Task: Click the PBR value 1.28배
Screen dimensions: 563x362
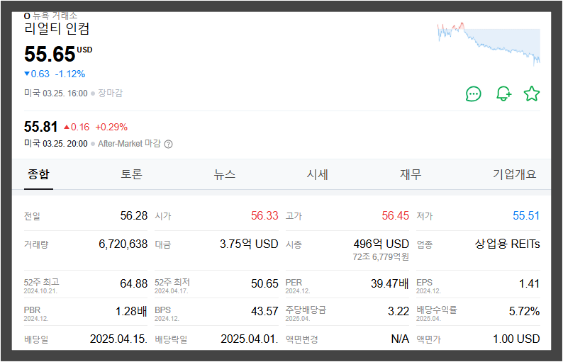Action: coord(131,312)
